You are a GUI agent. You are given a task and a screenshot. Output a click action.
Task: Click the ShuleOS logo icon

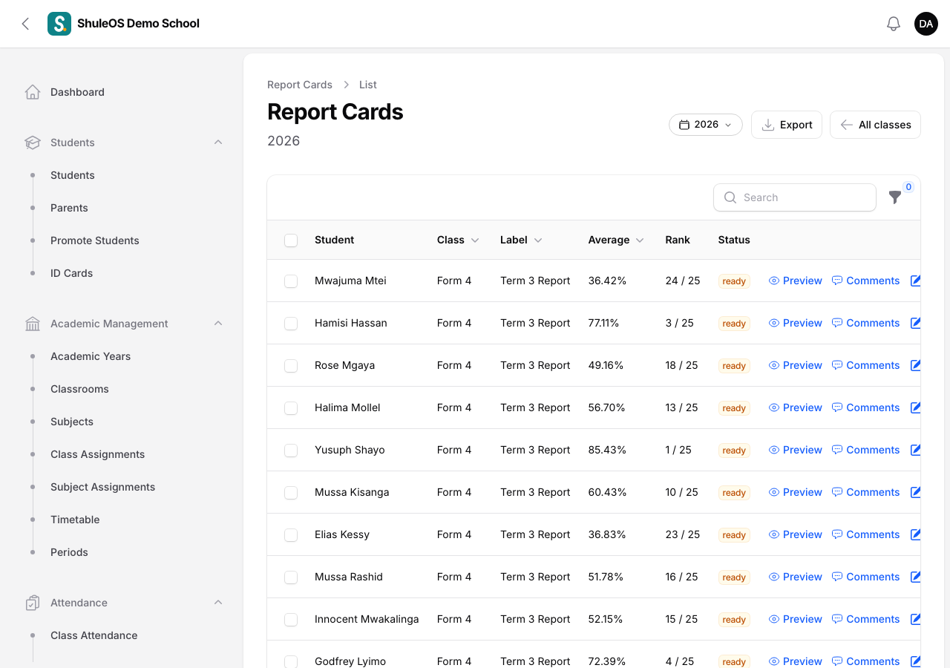59,24
